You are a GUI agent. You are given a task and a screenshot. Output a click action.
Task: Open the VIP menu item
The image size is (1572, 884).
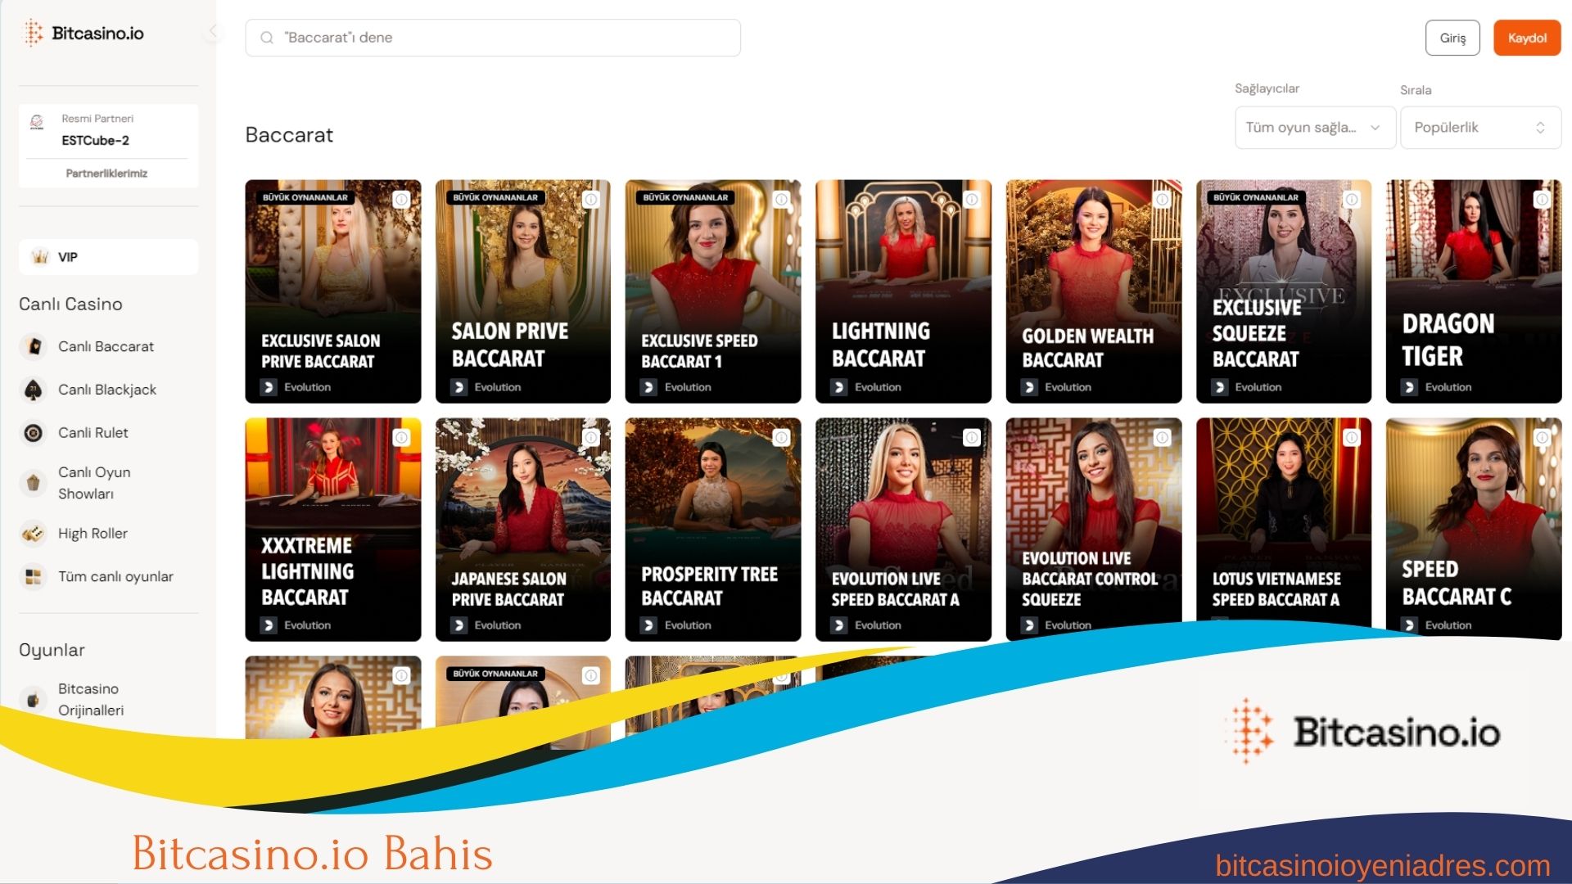point(108,257)
